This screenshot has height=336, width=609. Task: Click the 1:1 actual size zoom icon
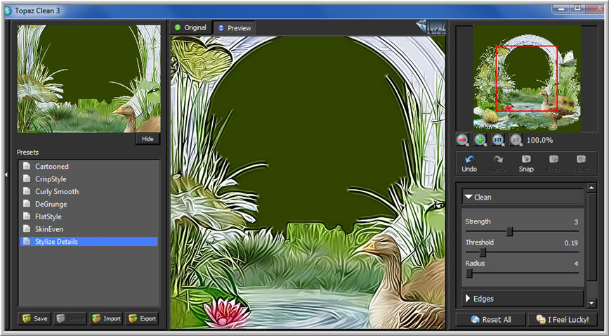pos(516,140)
